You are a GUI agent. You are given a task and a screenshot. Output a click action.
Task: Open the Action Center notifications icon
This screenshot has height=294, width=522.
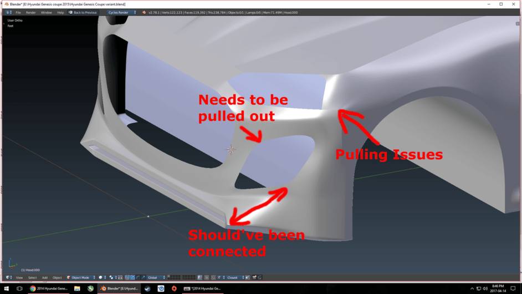[x=513, y=288]
